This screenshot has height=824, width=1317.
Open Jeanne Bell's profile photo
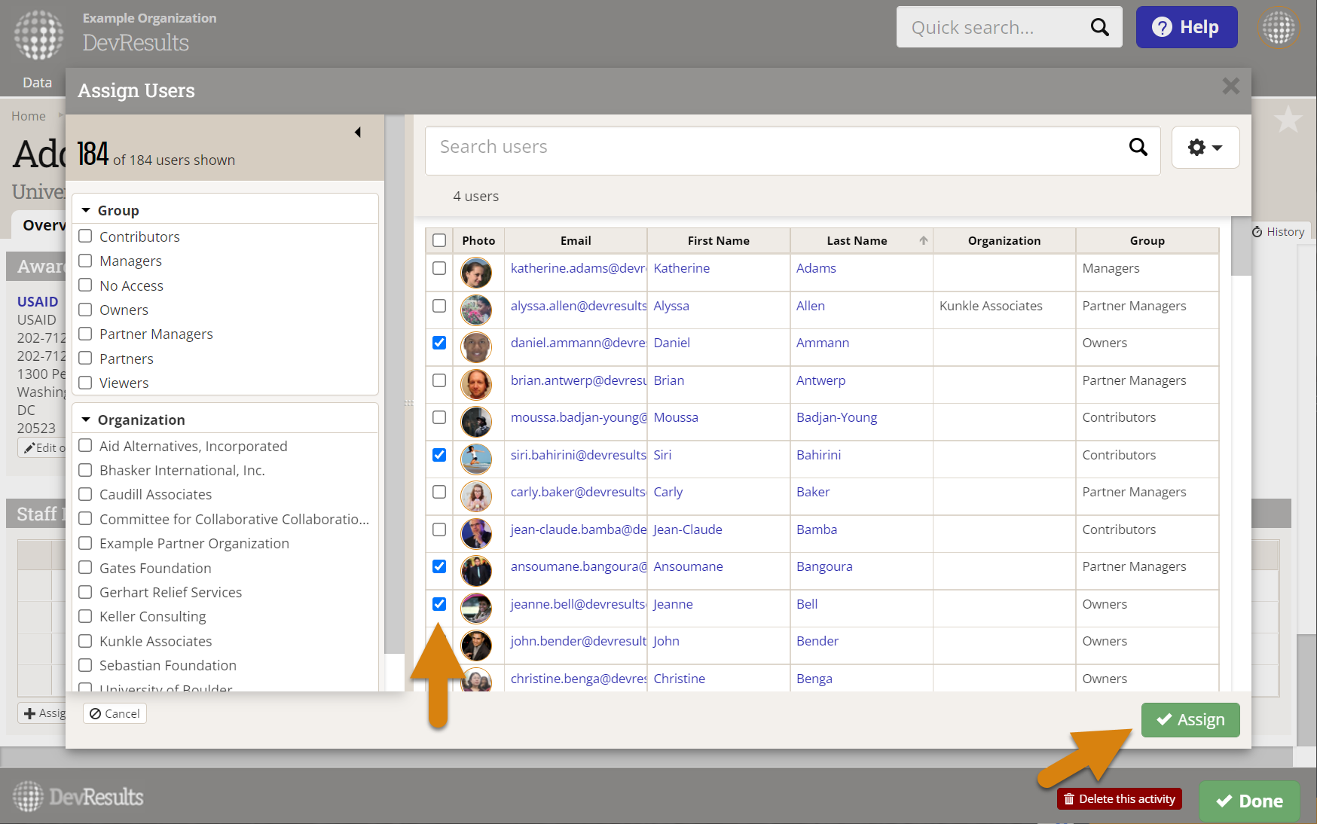[x=476, y=608]
